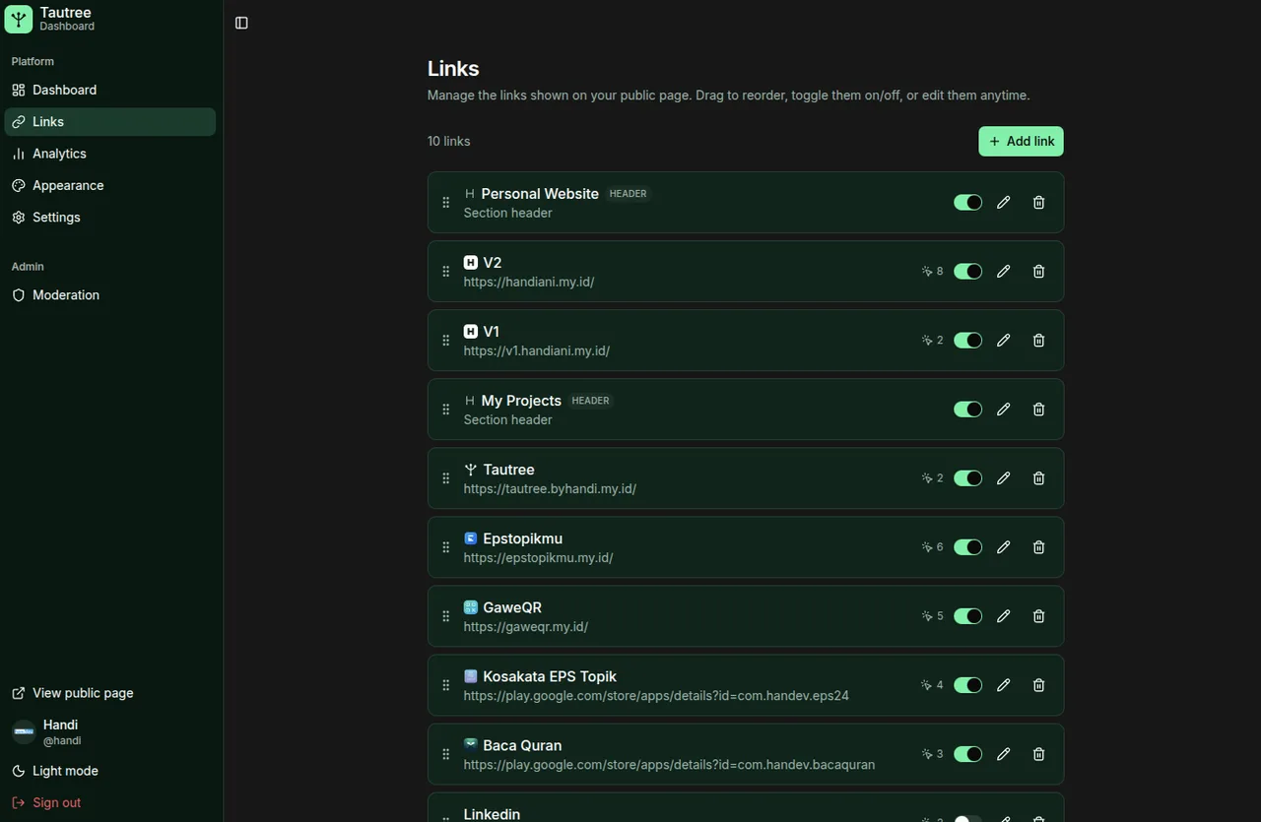The image size is (1261, 822).
Task: Delete the GaweQR link
Action: [x=1038, y=616]
